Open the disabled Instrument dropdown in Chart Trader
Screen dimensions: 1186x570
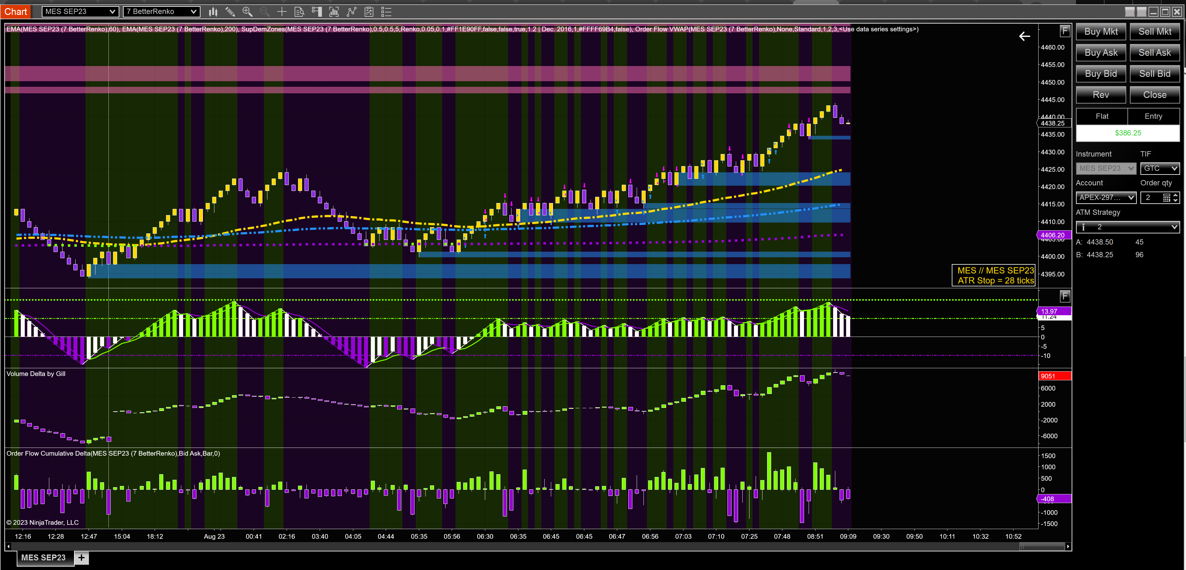(x=1106, y=169)
